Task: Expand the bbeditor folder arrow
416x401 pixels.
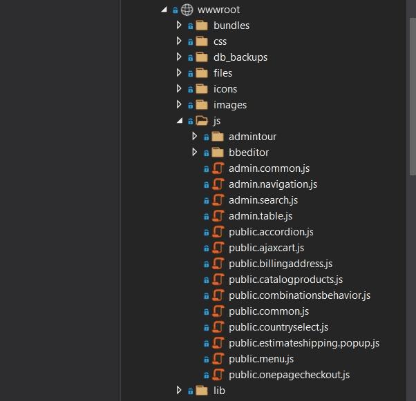Action: tap(194, 152)
